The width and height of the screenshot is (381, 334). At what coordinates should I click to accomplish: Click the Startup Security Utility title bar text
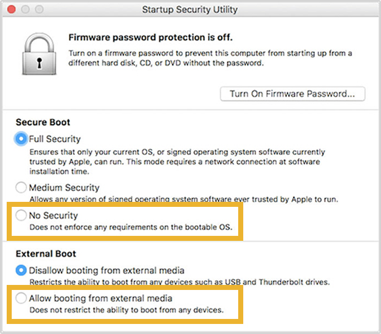click(x=190, y=9)
